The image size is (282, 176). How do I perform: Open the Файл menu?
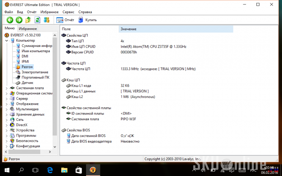[x=9, y=12]
